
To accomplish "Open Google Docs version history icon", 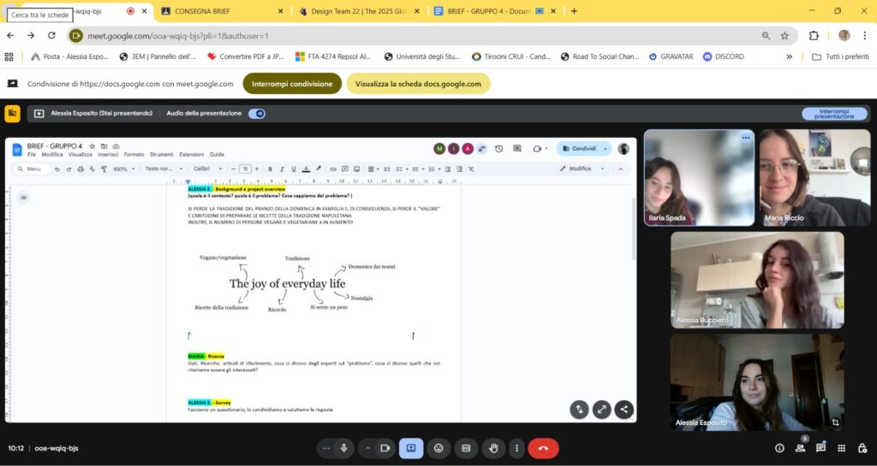I will coord(499,149).
